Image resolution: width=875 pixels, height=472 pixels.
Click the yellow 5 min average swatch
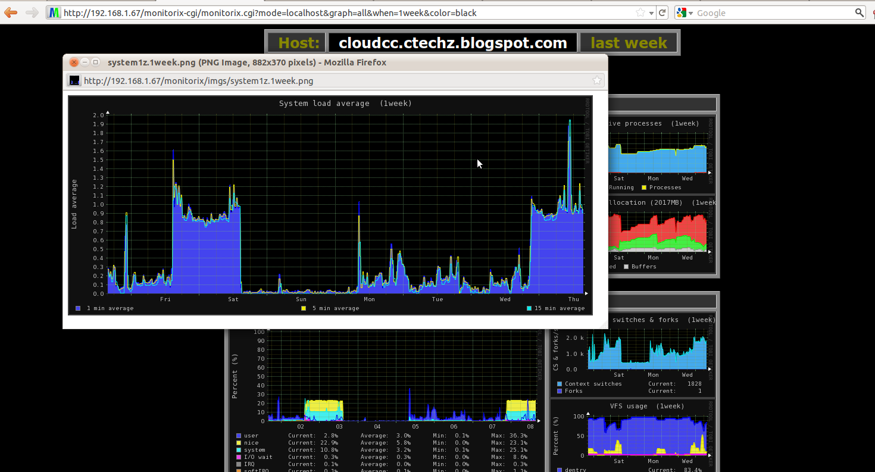(x=304, y=308)
